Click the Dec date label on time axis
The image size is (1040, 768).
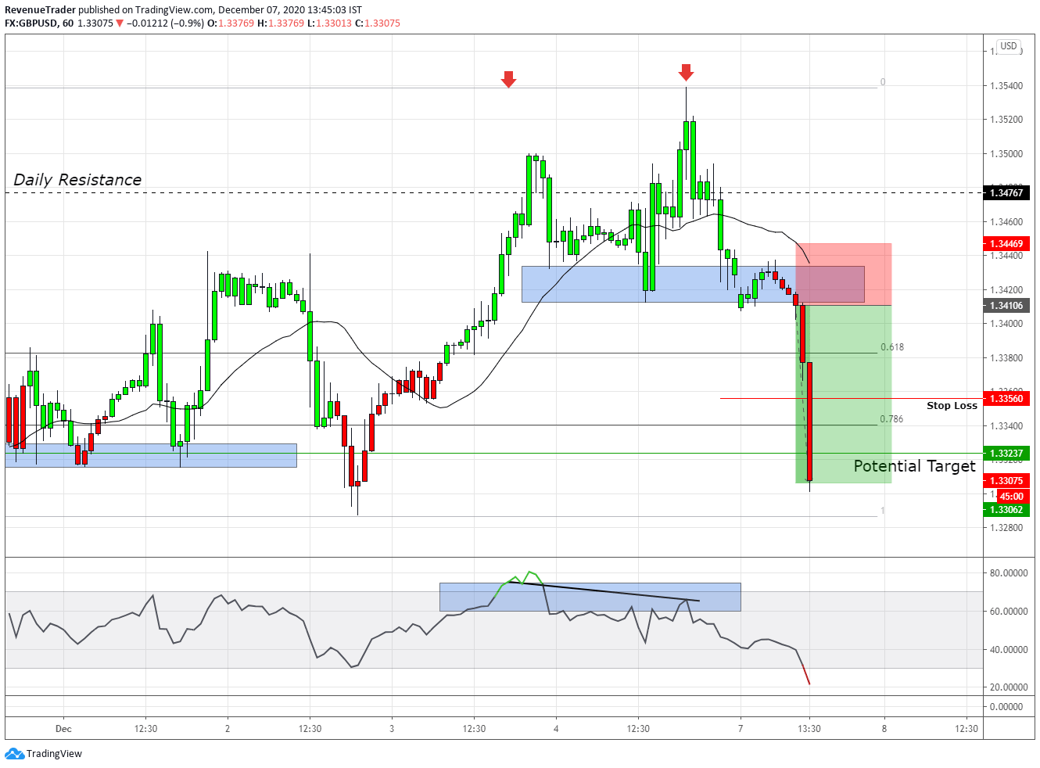pyautogui.click(x=63, y=729)
